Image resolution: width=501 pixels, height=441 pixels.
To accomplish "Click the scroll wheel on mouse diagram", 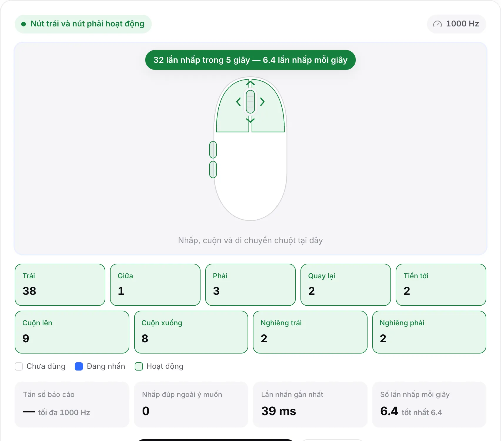I will tap(250, 102).
